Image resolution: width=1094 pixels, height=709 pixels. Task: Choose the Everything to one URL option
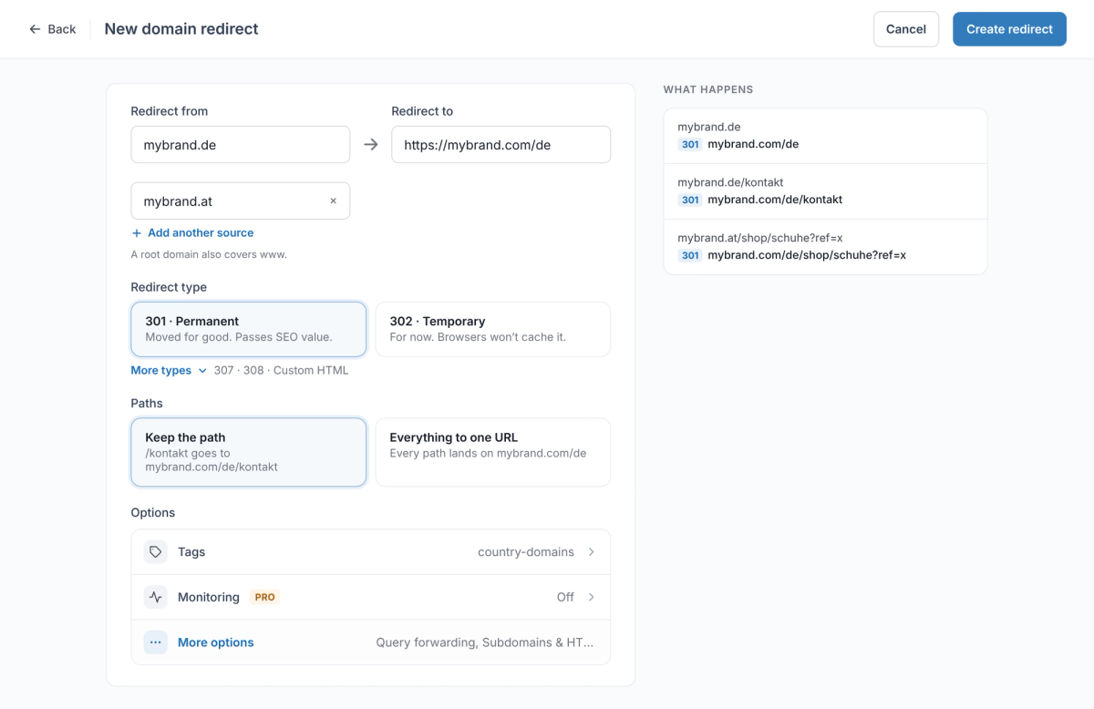pos(493,452)
